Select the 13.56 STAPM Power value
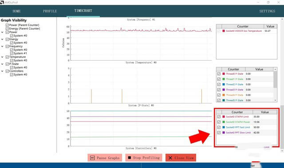This screenshot has width=284, height=168. 256,122
